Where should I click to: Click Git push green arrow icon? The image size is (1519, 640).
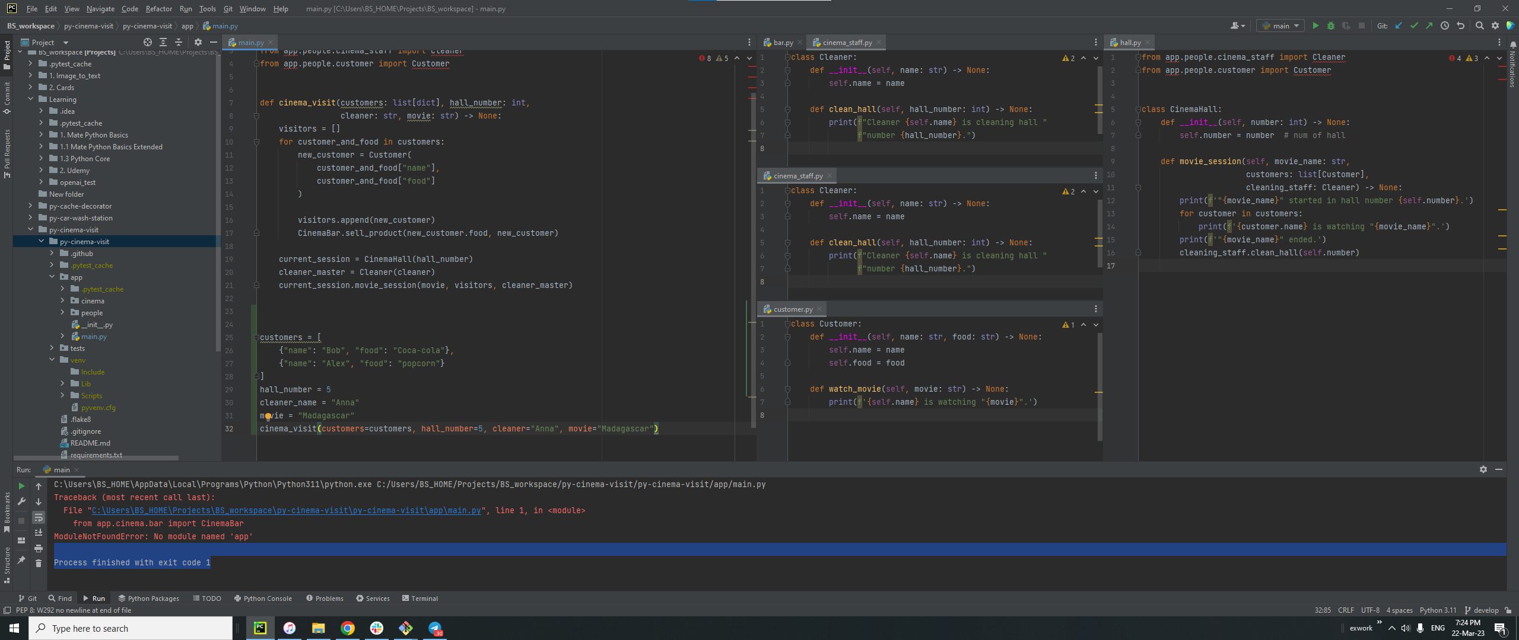pyautogui.click(x=1429, y=25)
